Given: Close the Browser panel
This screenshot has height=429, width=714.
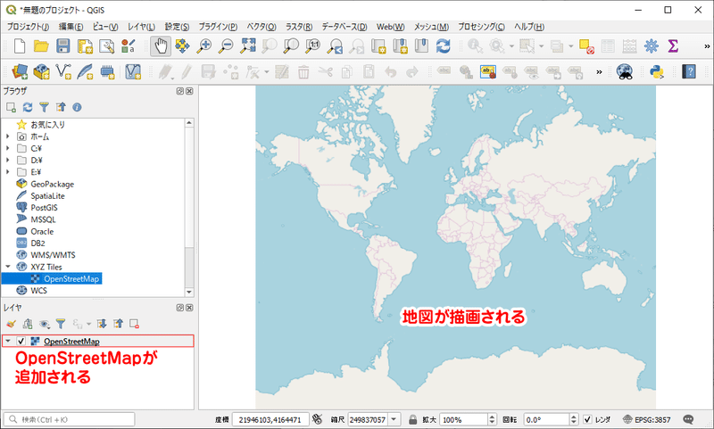Looking at the screenshot, I should pyautogui.click(x=189, y=91).
